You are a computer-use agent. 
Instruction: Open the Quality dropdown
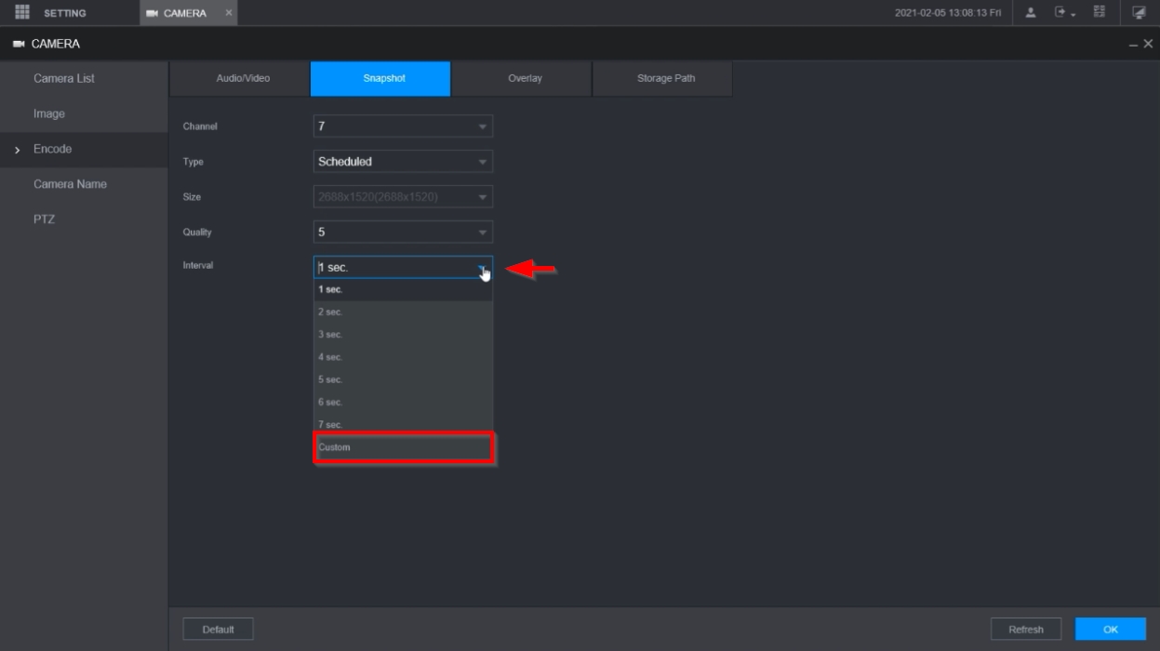(403, 232)
